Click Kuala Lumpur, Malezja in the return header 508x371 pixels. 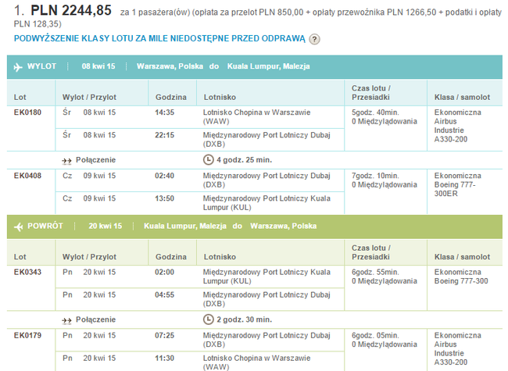click(185, 226)
